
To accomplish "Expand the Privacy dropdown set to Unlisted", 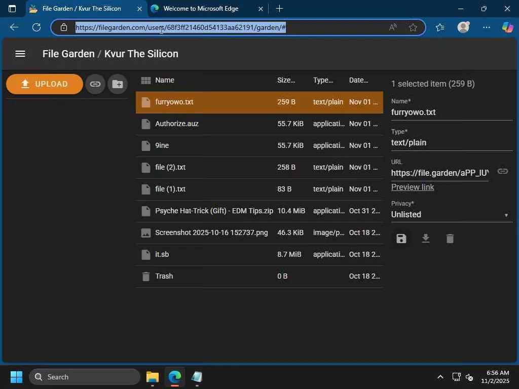I will coord(451,215).
